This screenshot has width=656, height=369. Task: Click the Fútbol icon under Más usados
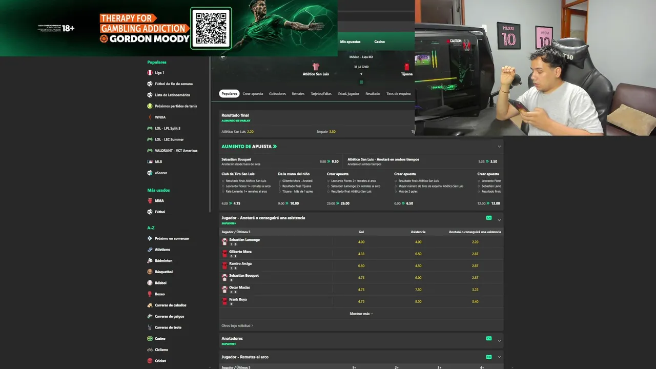[x=150, y=212]
